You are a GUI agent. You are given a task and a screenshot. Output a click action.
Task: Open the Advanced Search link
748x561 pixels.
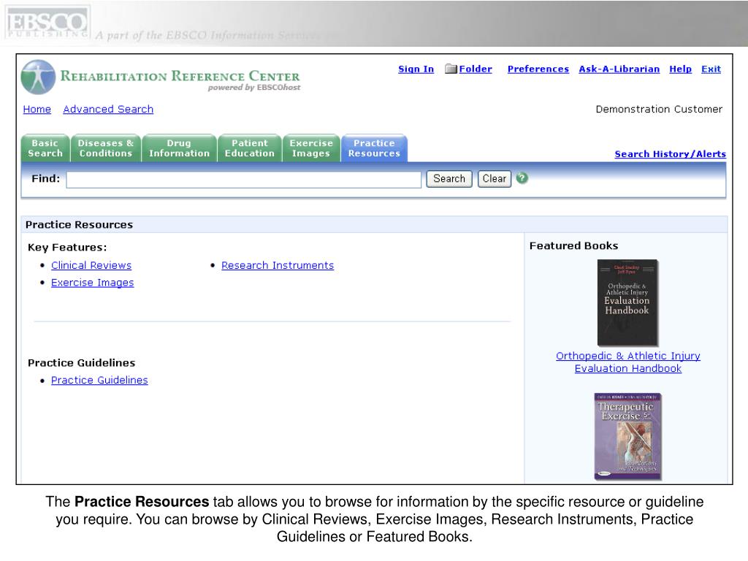tap(108, 110)
